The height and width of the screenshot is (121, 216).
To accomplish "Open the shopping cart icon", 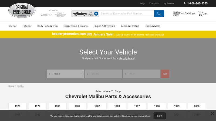I will coord(200,13).
